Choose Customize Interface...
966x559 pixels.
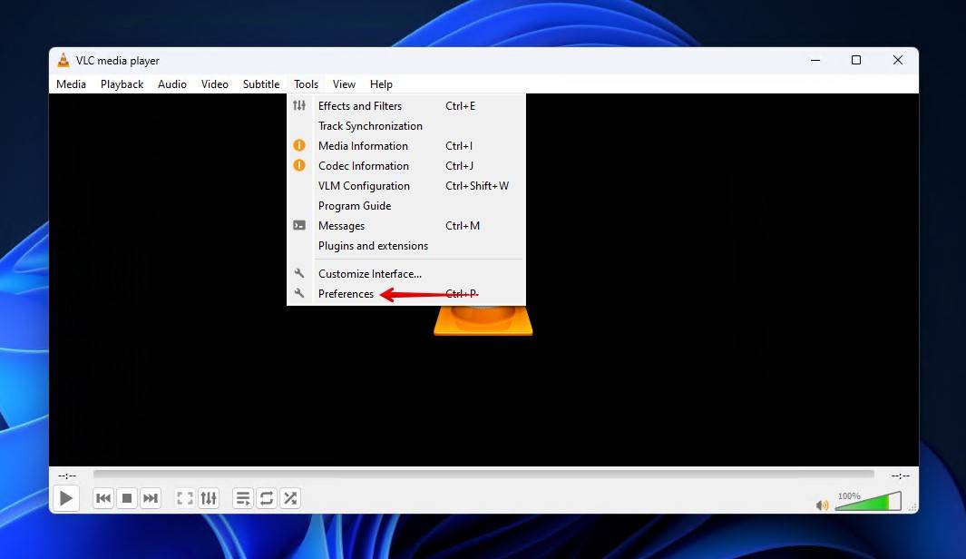click(406, 274)
